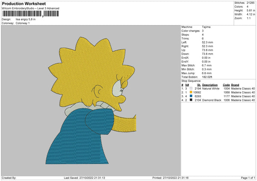Click the 'Created By:' footer label
This screenshot has height=181, width=257.
(9, 178)
